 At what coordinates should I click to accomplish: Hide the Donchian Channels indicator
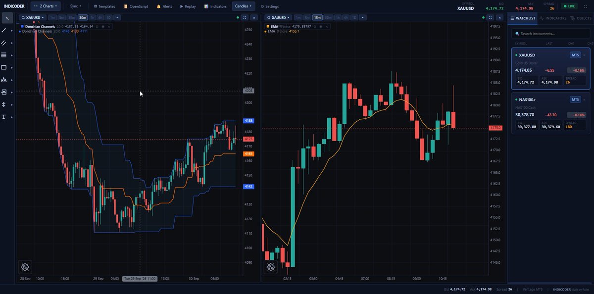click(103, 26)
